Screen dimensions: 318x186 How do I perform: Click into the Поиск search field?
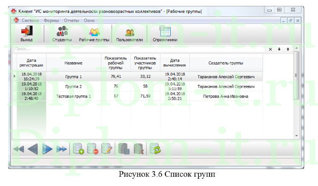139,49
